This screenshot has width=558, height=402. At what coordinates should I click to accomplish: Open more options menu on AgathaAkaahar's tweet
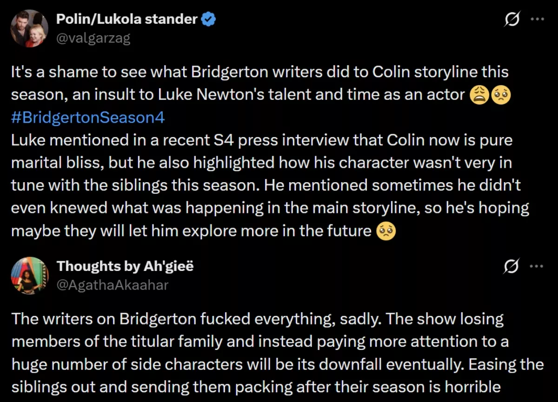(537, 267)
